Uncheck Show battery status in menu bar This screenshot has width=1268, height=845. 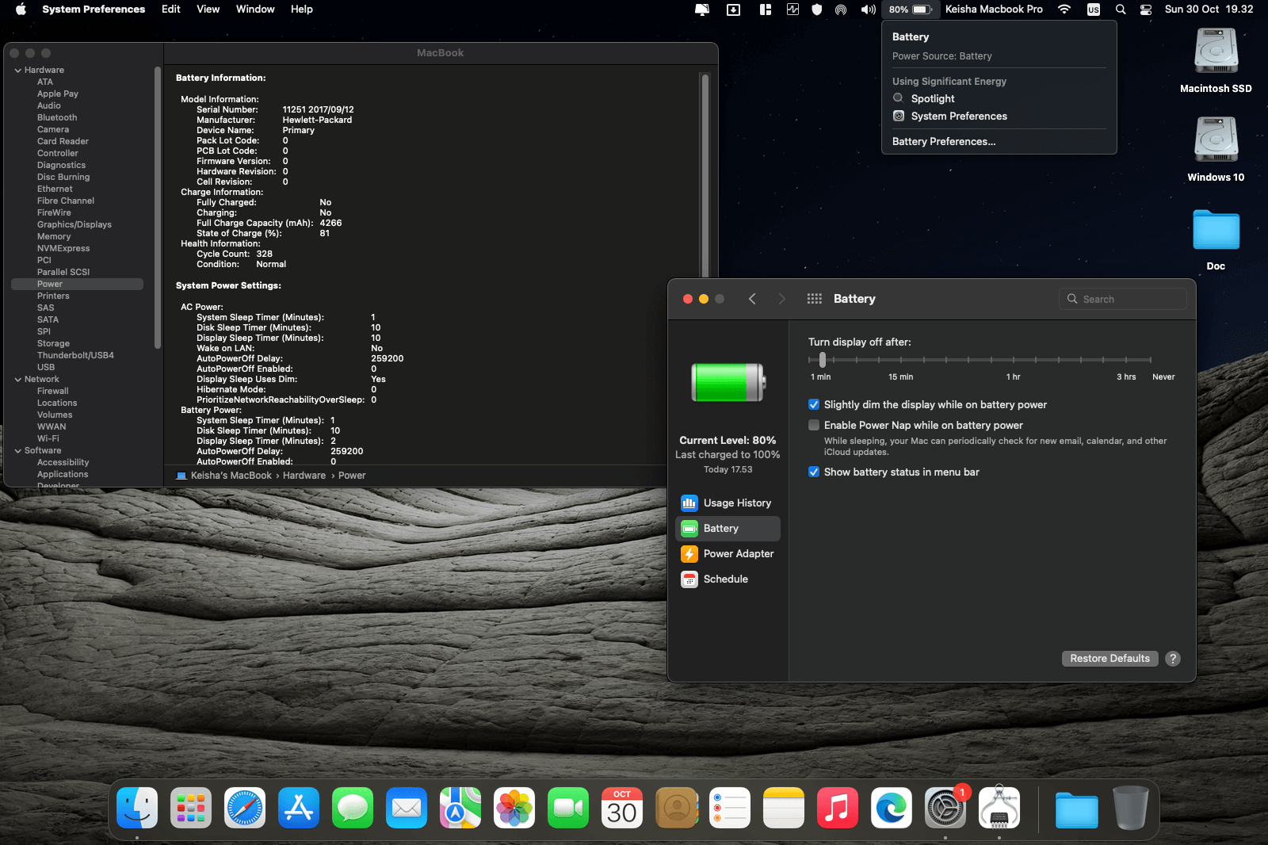coord(814,472)
